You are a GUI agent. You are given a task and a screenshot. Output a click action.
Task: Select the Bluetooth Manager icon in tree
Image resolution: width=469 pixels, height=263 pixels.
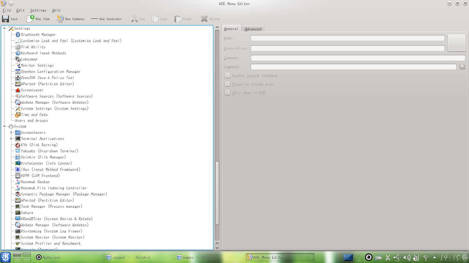click(18, 35)
